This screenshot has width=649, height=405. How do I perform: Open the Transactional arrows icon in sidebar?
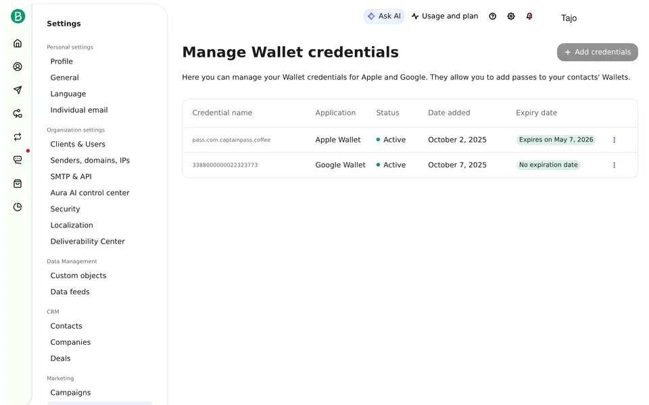click(x=18, y=137)
